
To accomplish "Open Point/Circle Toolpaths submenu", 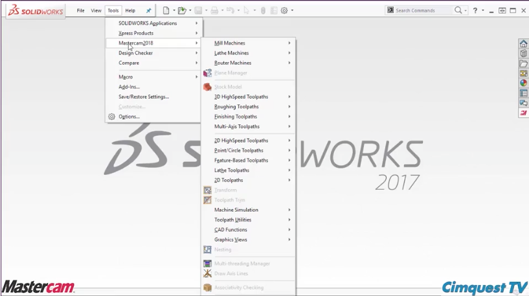I will [x=249, y=150].
